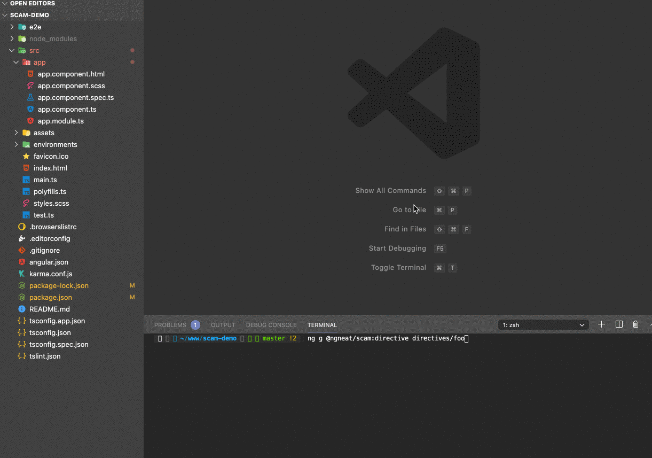Click the info icon beside README.md
The height and width of the screenshot is (458, 652).
coord(22,309)
